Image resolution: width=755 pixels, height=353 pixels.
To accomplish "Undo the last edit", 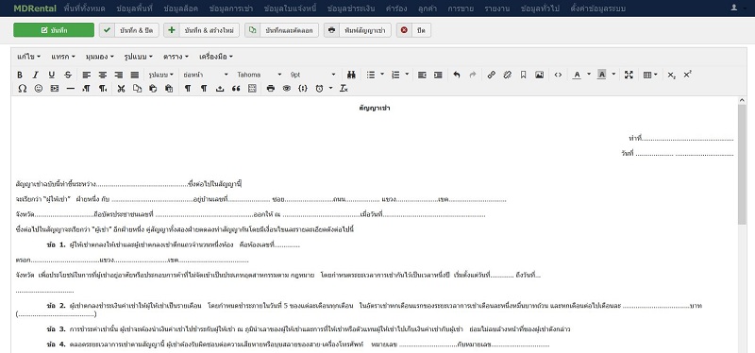I will 457,75.
